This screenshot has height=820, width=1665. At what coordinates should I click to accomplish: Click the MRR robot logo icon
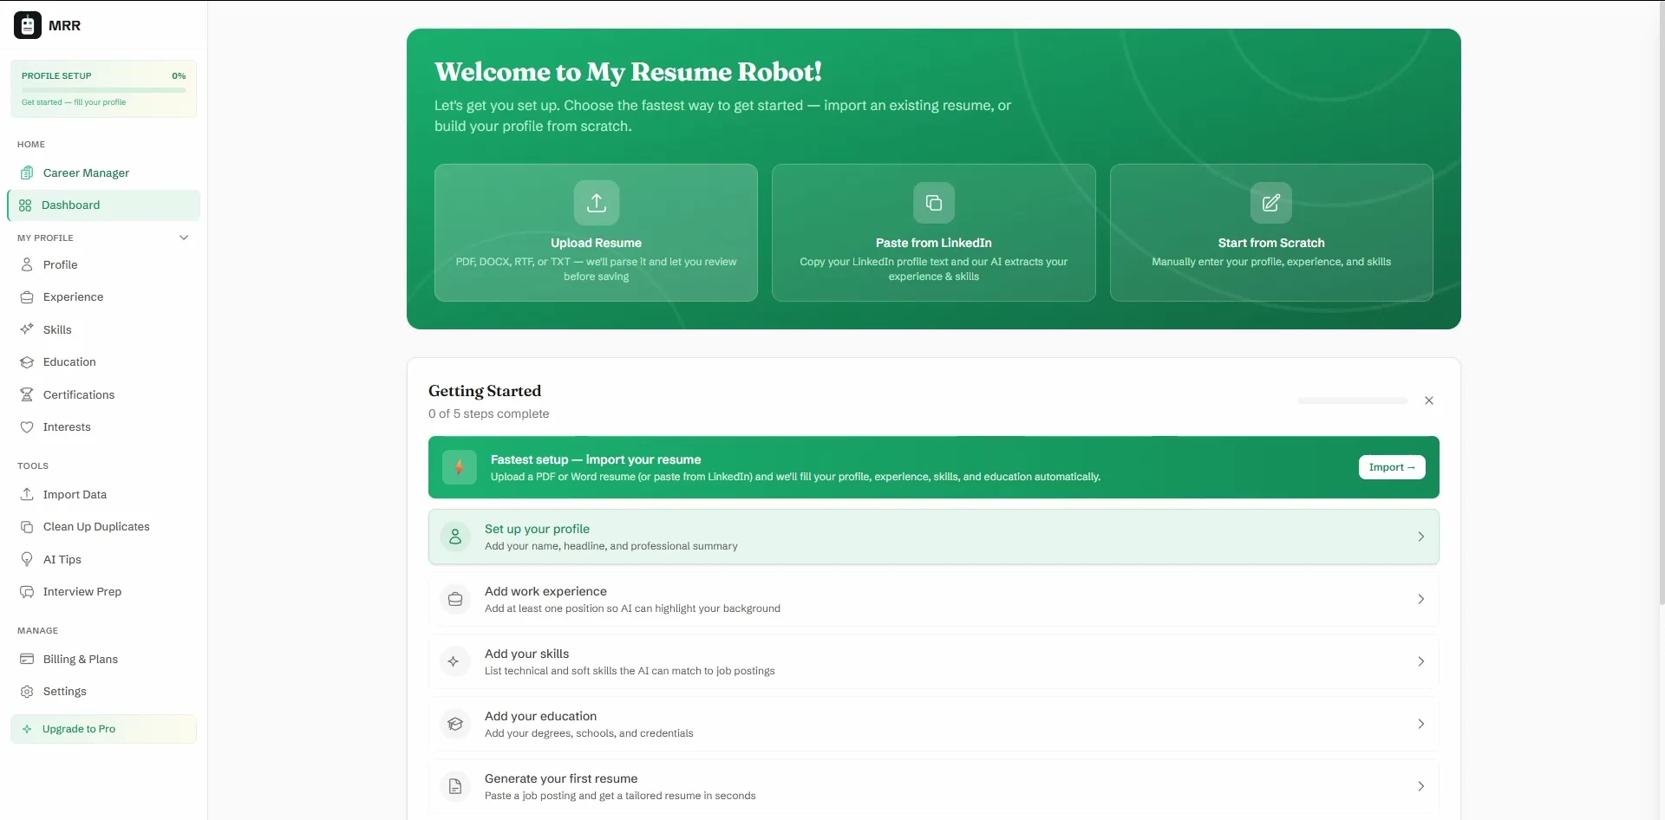point(28,25)
